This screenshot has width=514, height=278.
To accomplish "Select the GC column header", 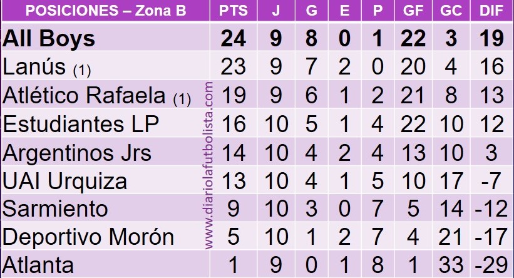I will (x=451, y=11).
